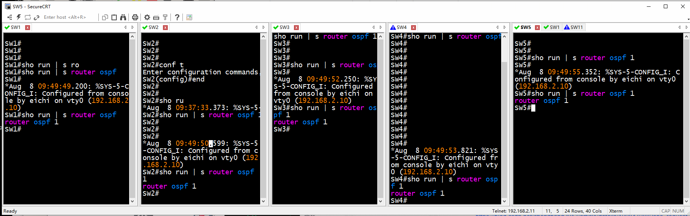690x216 pixels.
Task: Click the NUM indicator in status bar
Action: [678, 211]
